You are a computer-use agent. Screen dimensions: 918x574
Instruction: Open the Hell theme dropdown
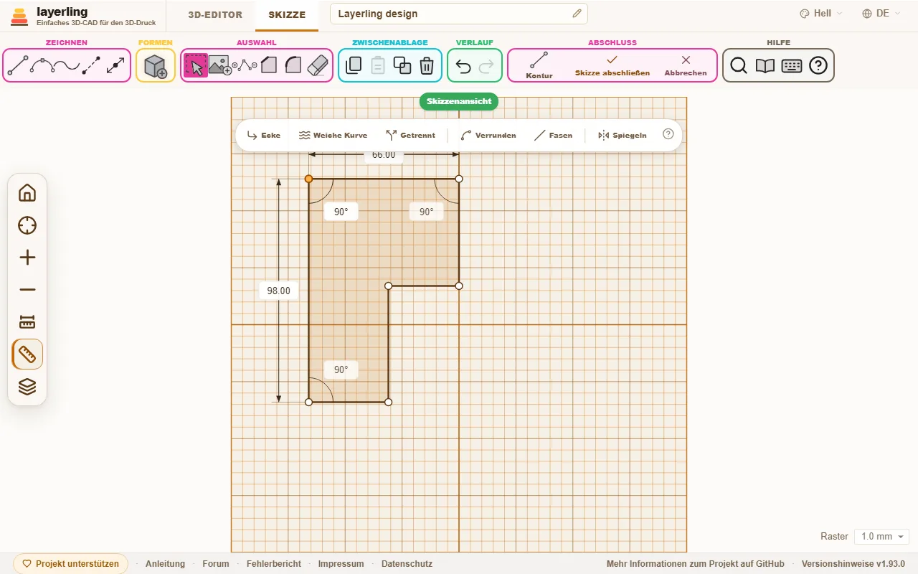pyautogui.click(x=821, y=14)
